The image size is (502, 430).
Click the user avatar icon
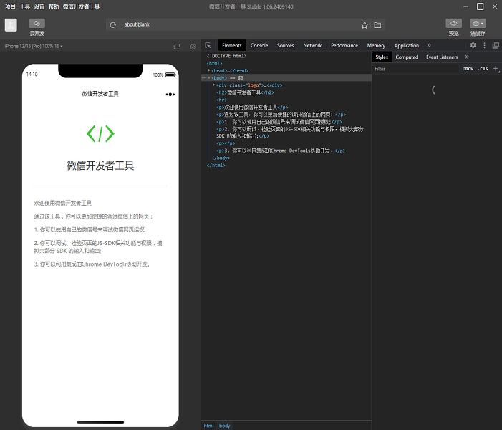[11, 25]
